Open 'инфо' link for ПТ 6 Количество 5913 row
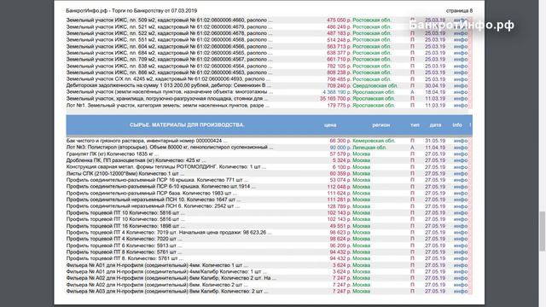 point(461,246)
